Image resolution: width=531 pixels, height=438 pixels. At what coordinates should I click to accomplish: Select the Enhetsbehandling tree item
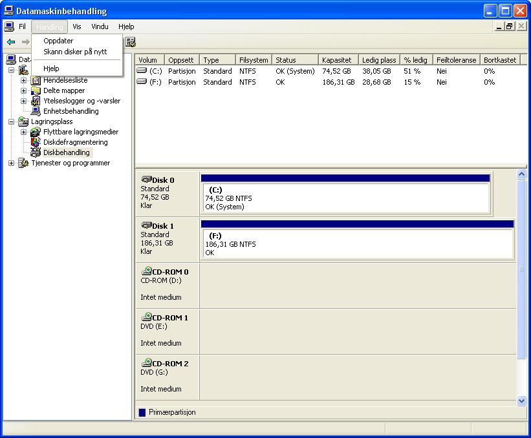pyautogui.click(x=71, y=111)
